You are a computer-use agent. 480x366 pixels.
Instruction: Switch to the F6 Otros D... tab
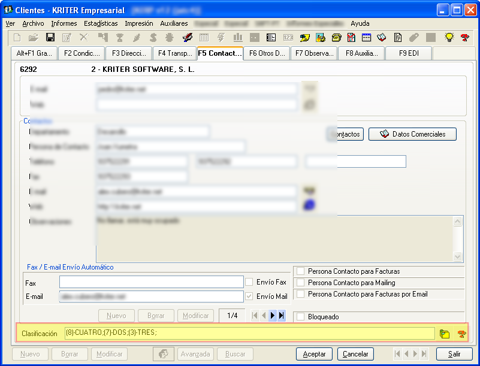267,53
